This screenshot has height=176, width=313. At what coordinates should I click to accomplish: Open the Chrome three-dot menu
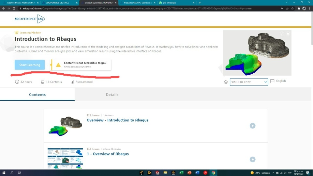(x=309, y=8)
